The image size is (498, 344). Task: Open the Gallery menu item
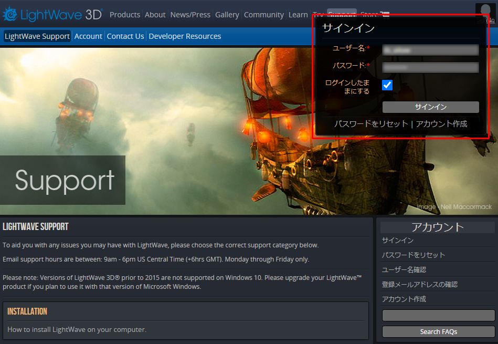(227, 15)
